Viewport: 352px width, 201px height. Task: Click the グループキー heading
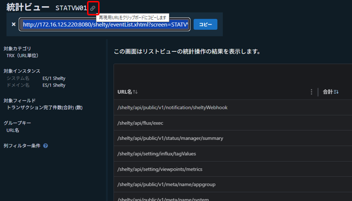tap(17, 123)
